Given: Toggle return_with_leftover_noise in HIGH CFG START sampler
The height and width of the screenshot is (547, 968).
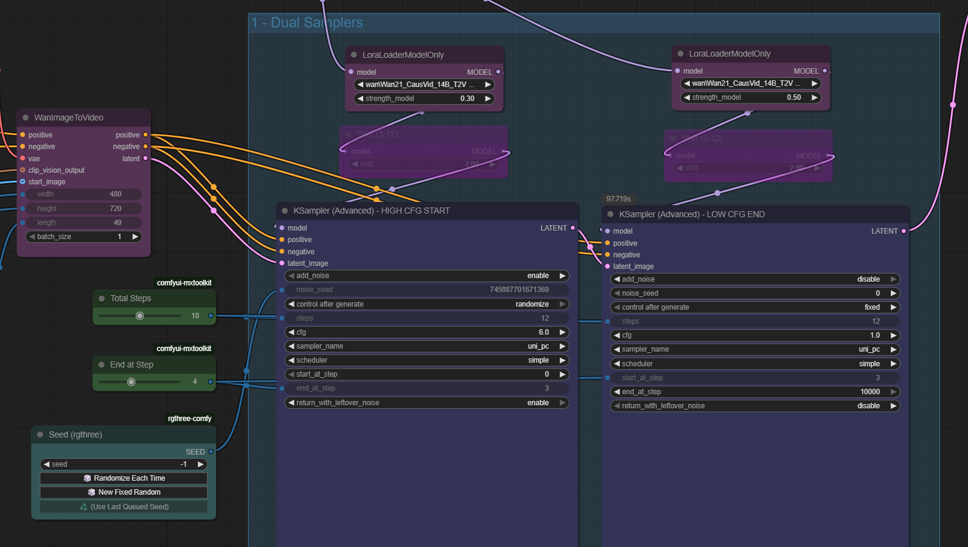Looking at the screenshot, I should coord(426,403).
